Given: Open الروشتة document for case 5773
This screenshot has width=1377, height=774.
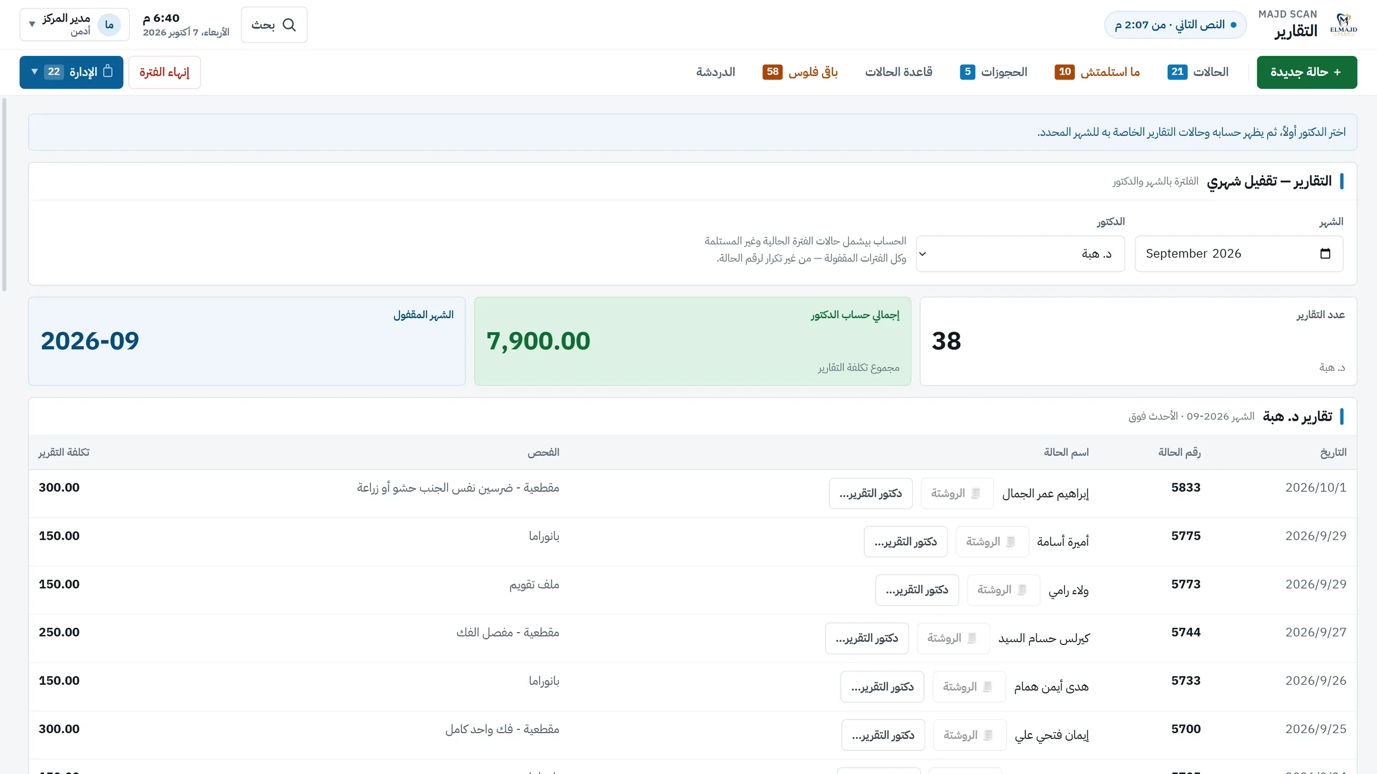Looking at the screenshot, I should [1003, 590].
